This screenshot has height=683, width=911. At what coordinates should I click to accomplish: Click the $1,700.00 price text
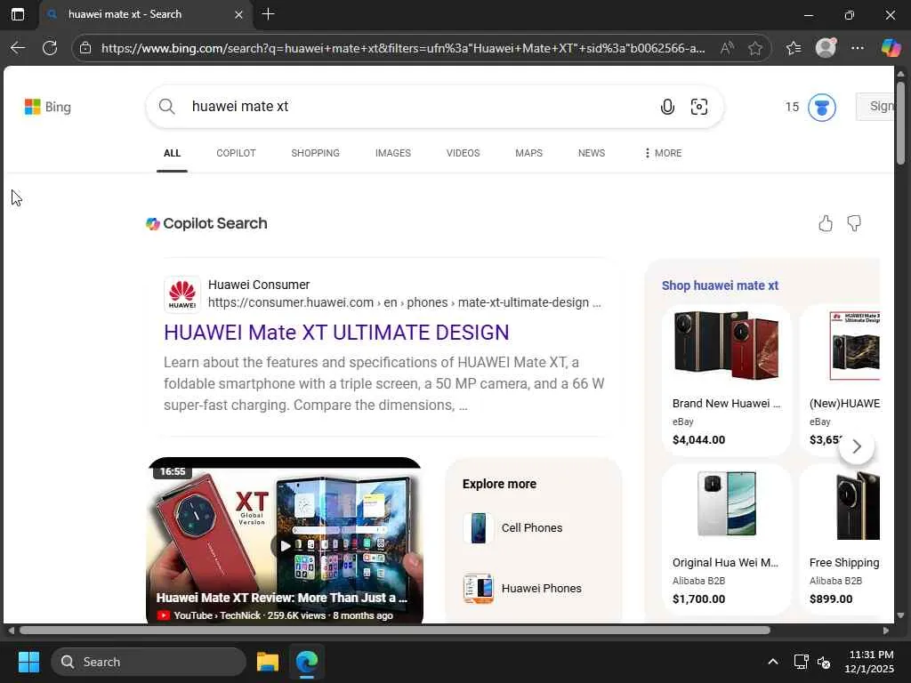698,599
